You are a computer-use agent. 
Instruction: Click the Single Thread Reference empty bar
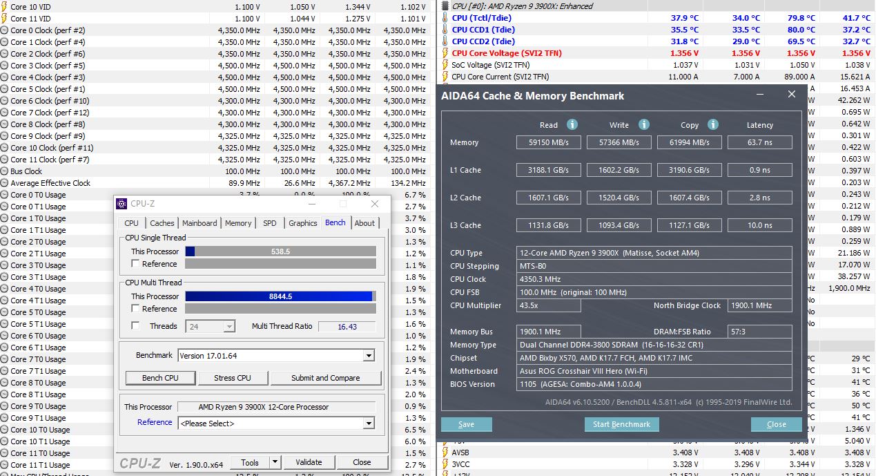pos(280,264)
